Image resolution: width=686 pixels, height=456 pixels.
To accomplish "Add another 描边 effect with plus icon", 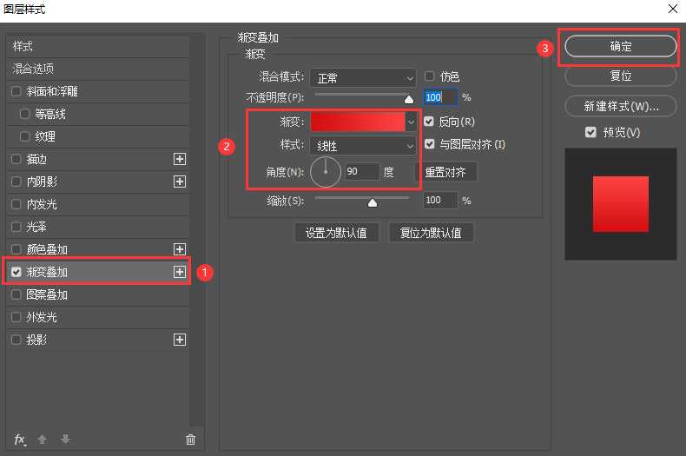I will point(180,159).
